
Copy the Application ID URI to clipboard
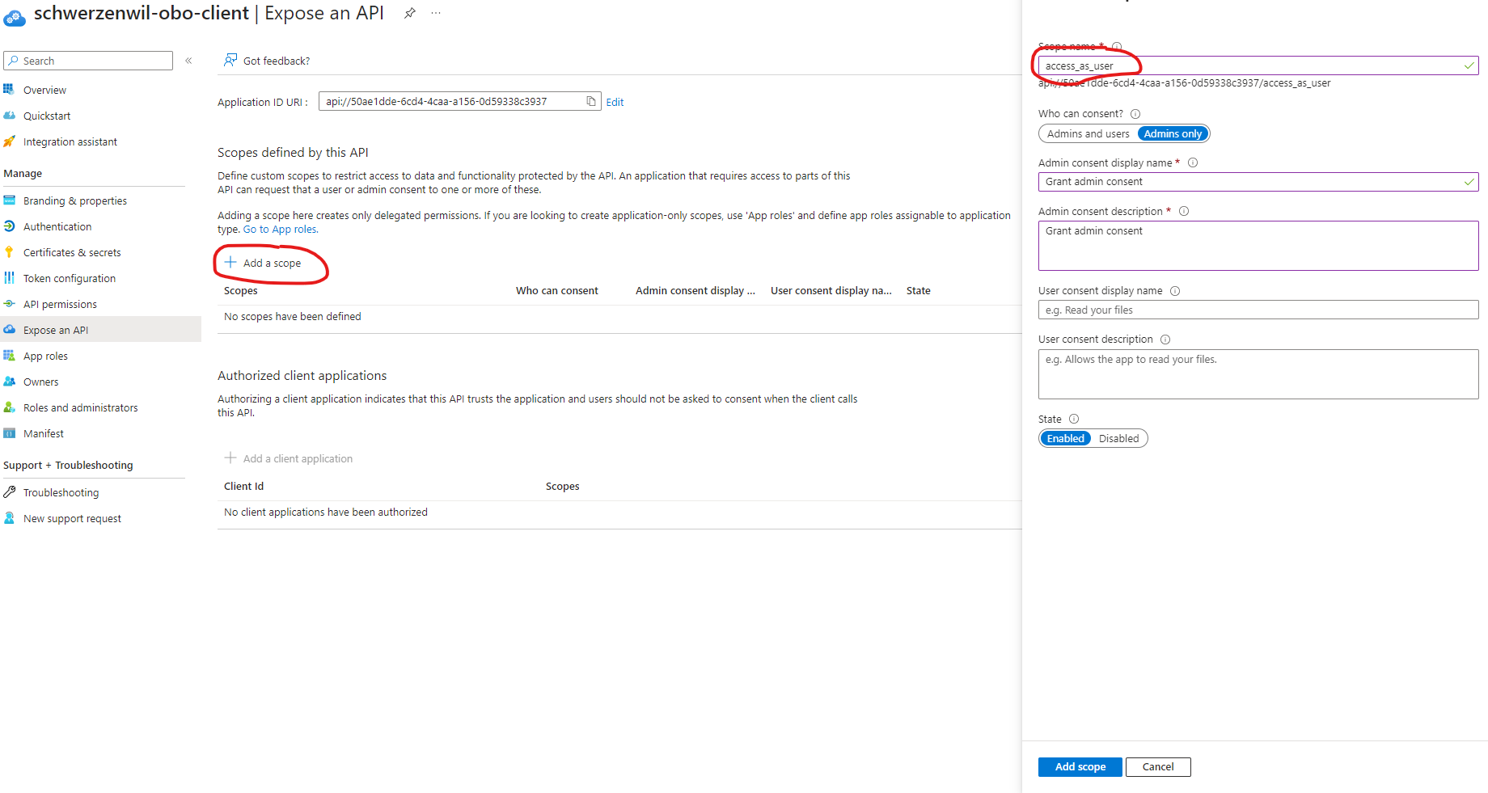pos(591,102)
